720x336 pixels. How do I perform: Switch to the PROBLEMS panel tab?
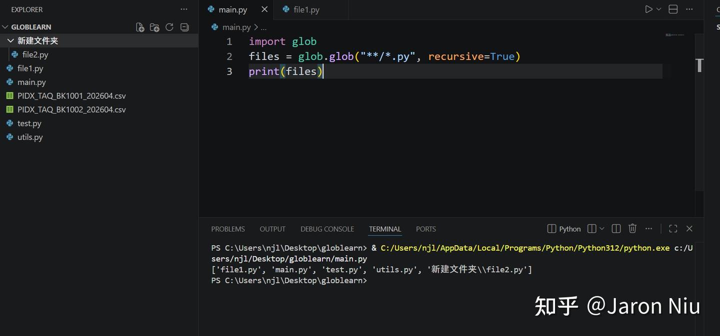228,229
